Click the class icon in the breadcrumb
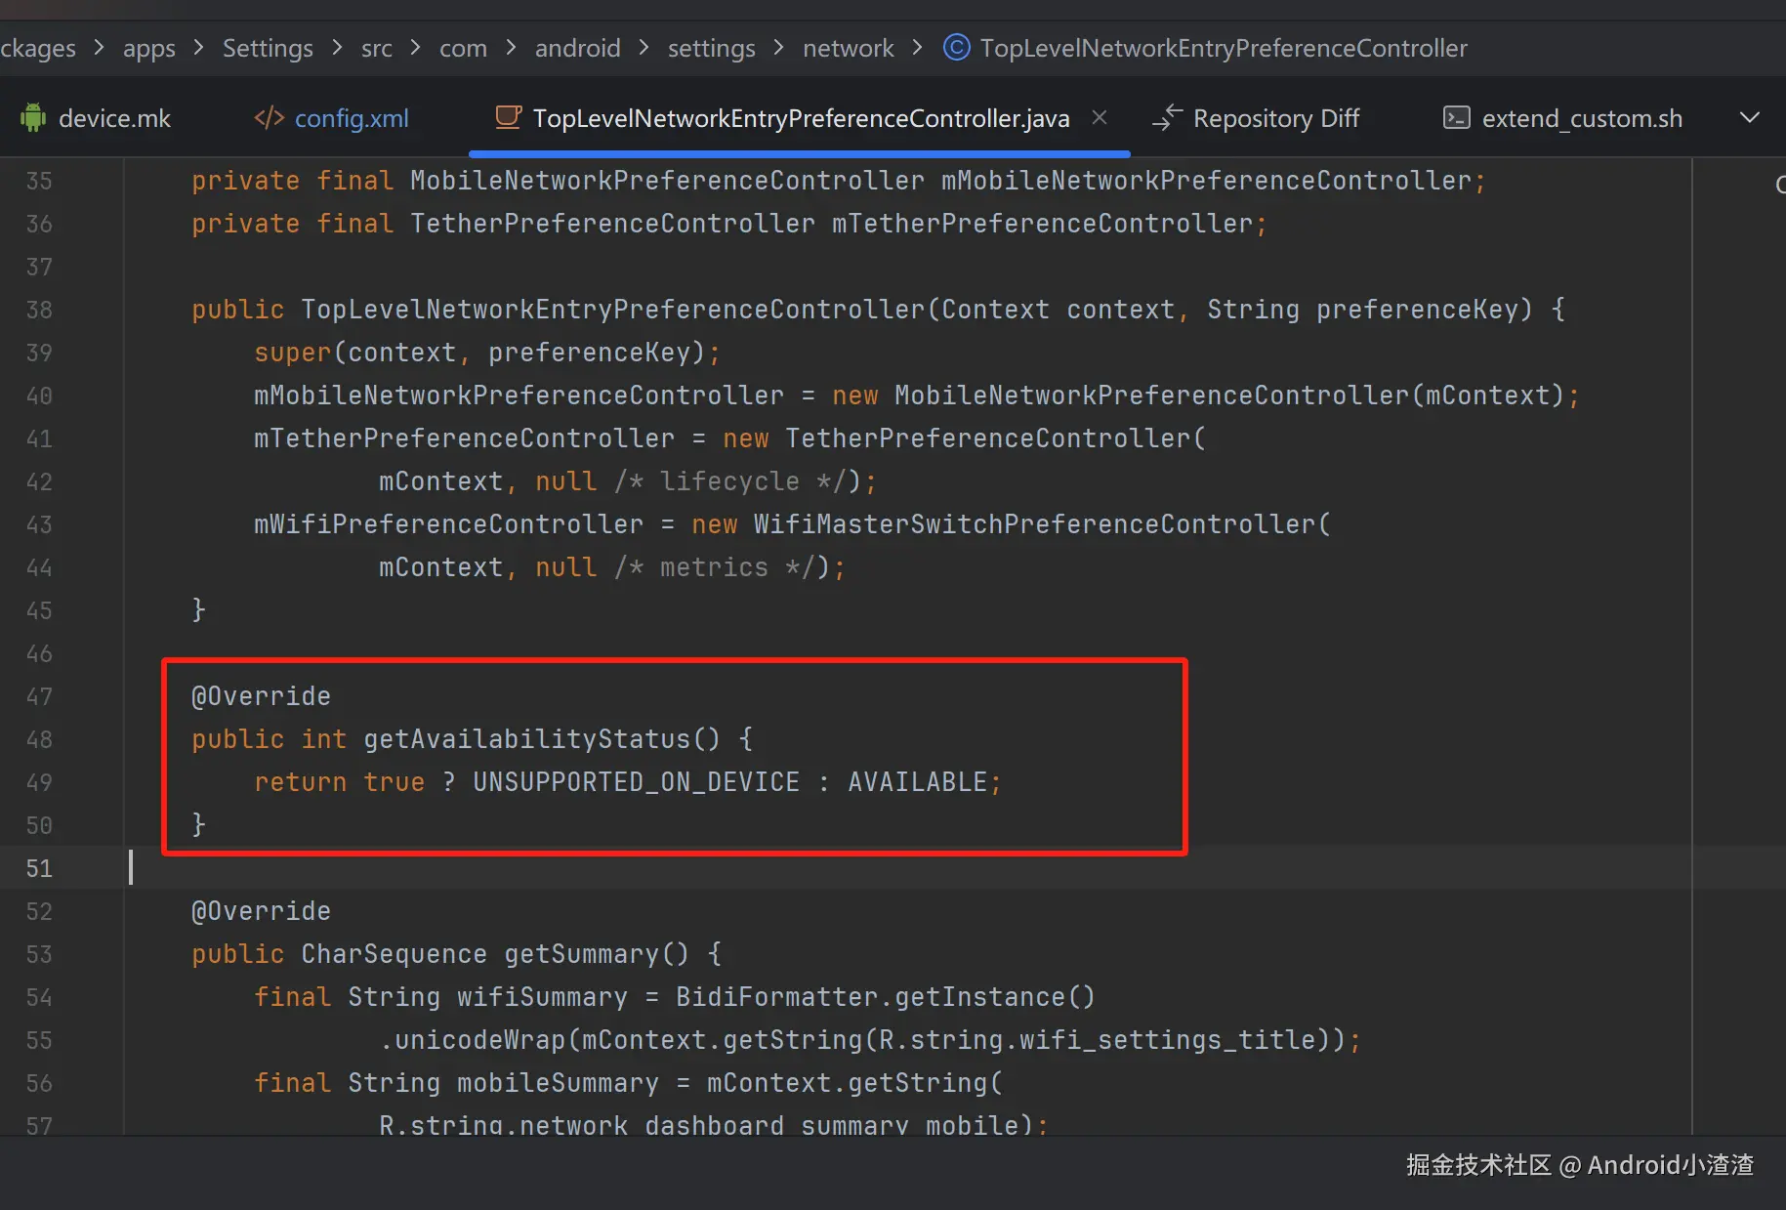 (x=957, y=47)
